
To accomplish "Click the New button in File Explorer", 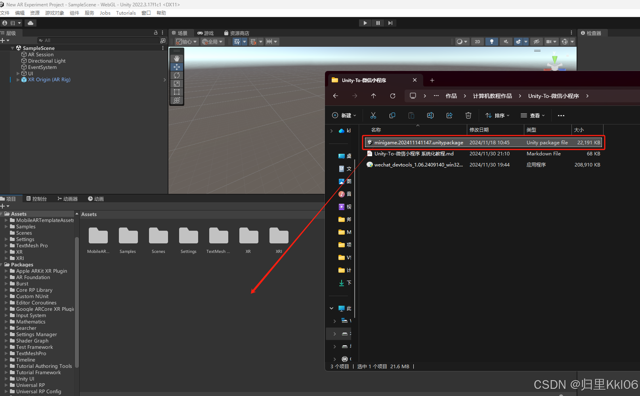I will (344, 115).
